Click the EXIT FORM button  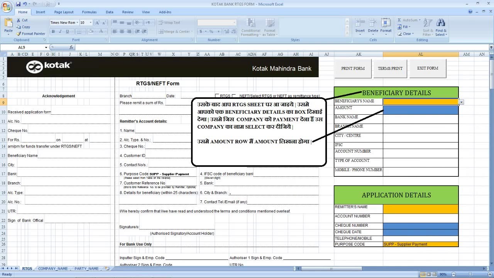point(428,68)
